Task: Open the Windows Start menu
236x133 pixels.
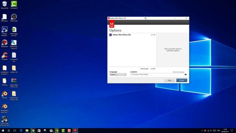Action: click(3, 130)
